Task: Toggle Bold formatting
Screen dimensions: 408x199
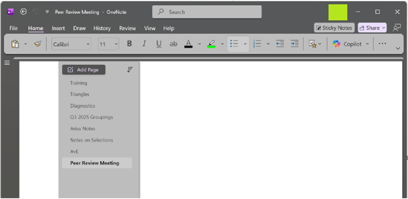Action: pos(129,44)
